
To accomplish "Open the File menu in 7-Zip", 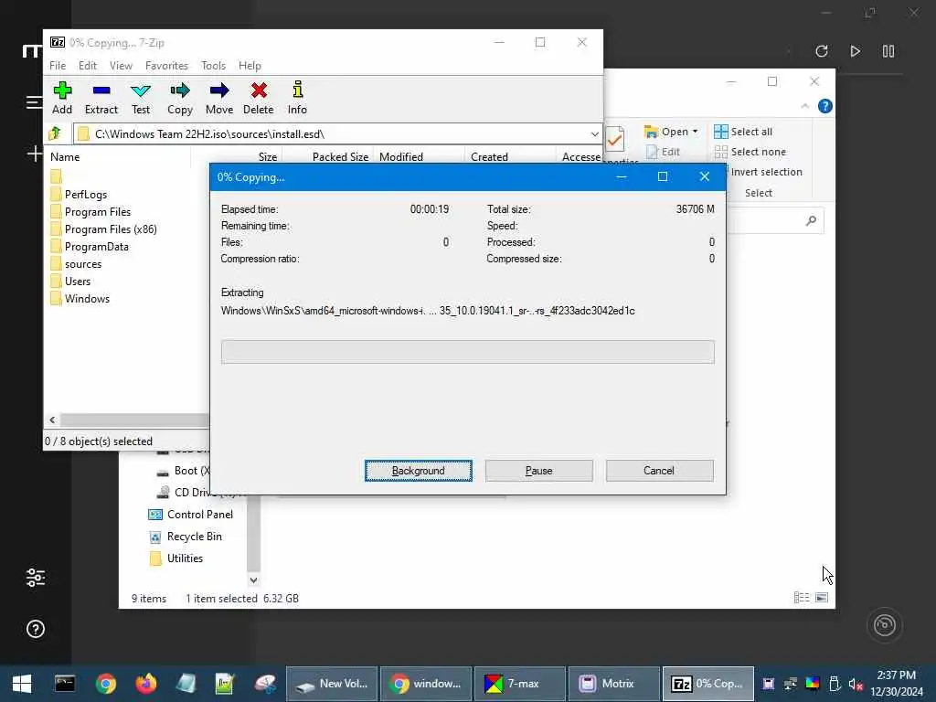I will [x=58, y=66].
